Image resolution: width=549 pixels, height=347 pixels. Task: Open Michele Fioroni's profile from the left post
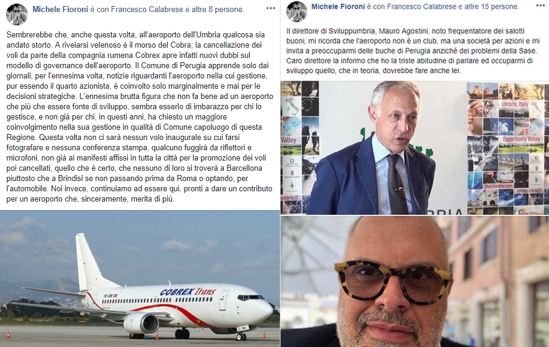60,9
